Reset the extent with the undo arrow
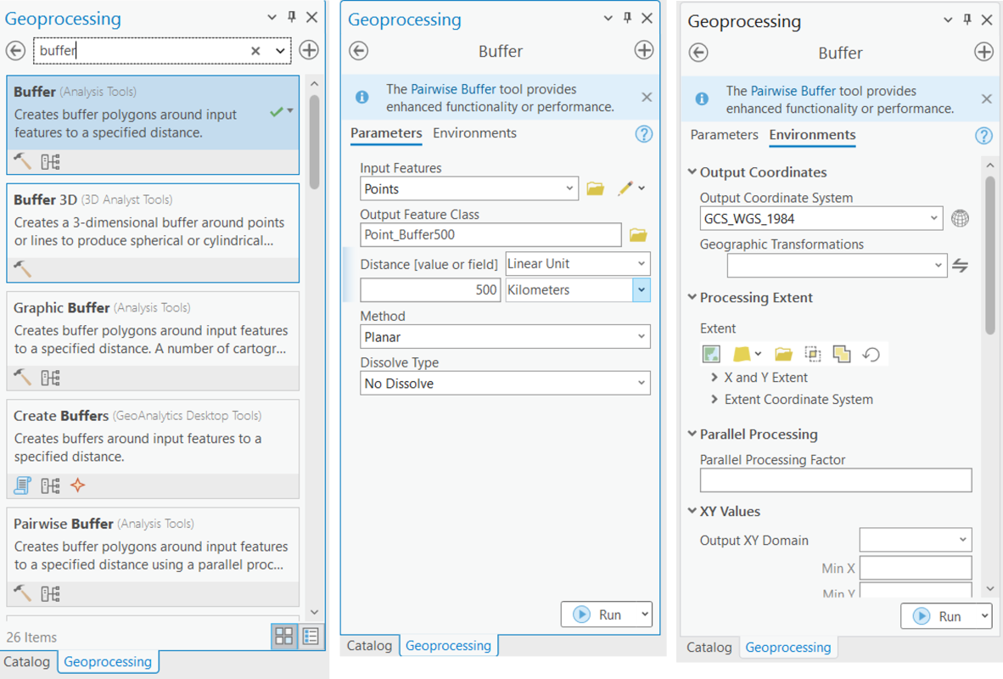This screenshot has width=1003, height=679. click(x=871, y=353)
